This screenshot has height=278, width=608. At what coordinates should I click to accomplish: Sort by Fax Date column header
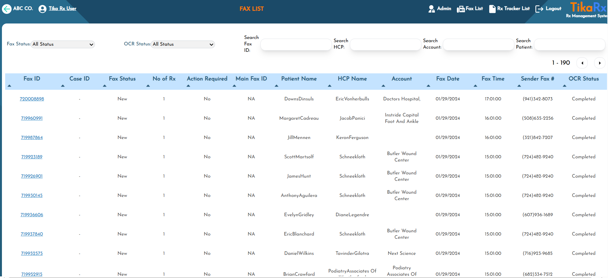coord(448,79)
